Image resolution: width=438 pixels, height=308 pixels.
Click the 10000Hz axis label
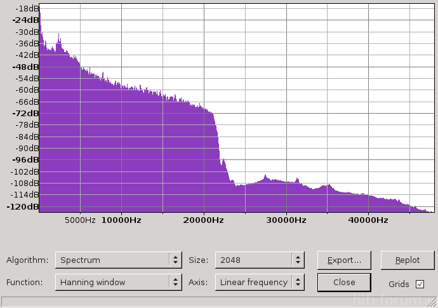tap(121, 220)
